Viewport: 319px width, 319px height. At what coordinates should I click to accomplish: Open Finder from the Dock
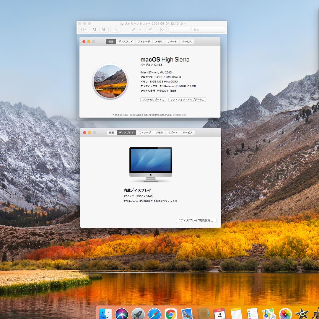tap(105, 314)
